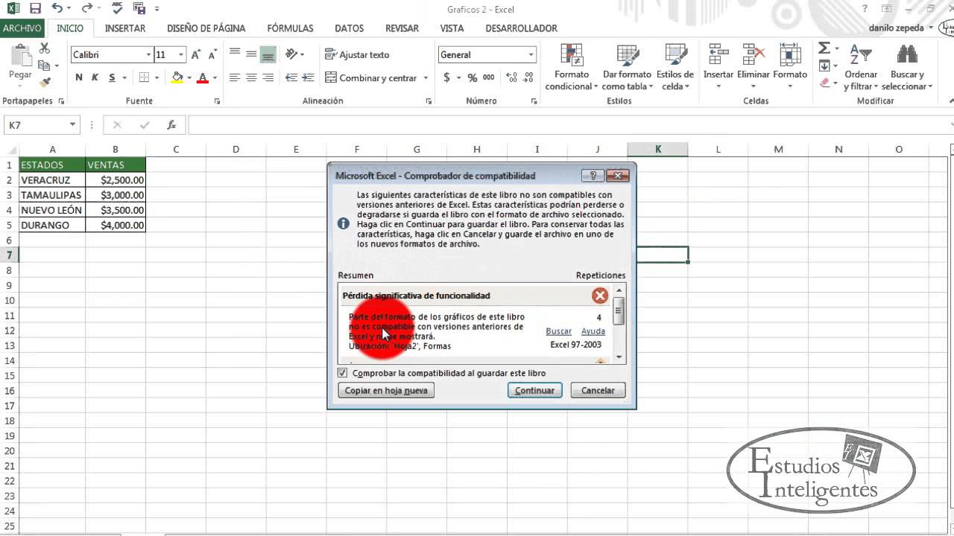Apply comma style 000 format
Screen dimensions: 954x536
point(489,77)
